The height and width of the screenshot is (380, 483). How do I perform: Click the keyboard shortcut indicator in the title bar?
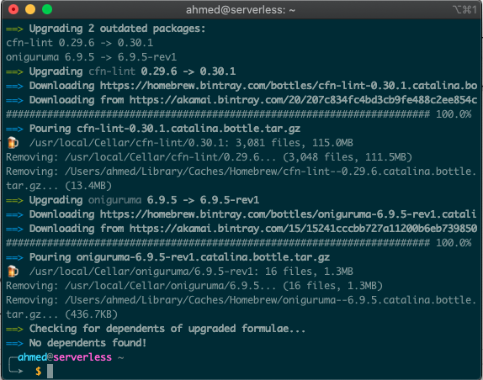click(x=464, y=10)
